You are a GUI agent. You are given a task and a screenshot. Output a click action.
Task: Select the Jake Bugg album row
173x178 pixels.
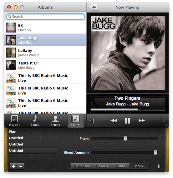pos(45,40)
